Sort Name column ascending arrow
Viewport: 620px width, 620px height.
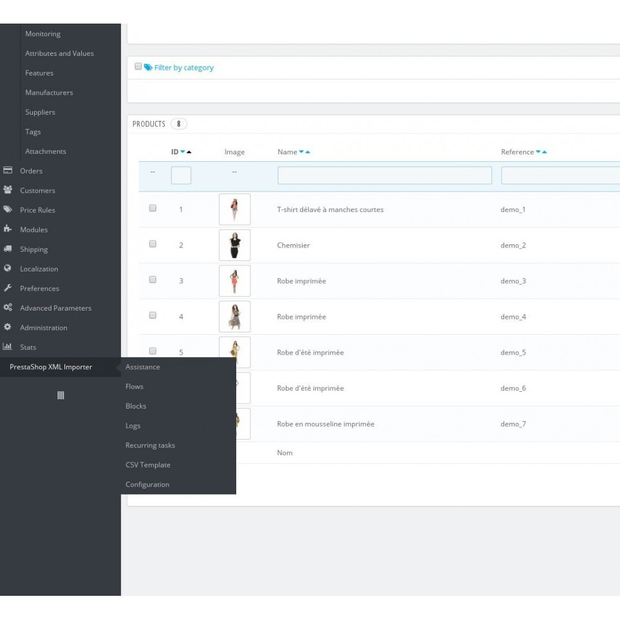tap(308, 152)
